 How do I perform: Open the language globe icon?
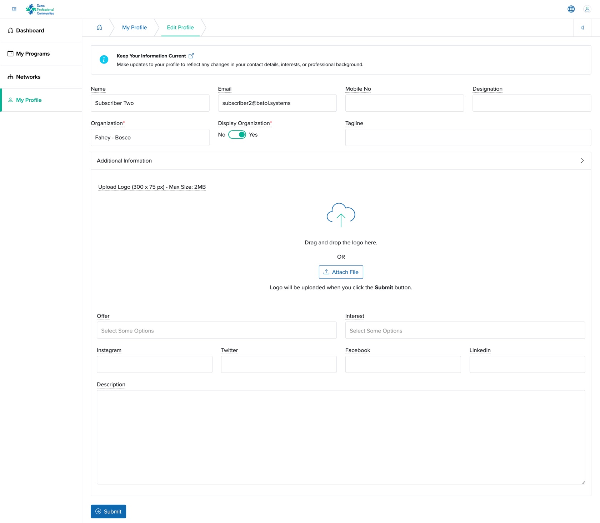[571, 9]
